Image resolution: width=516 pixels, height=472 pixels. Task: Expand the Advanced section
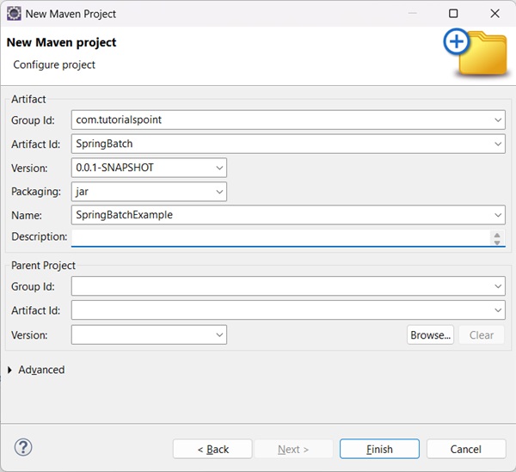10,370
